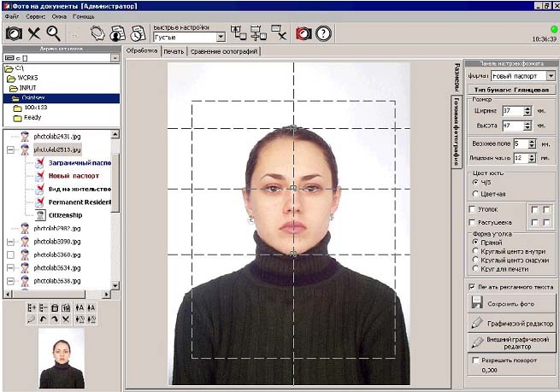Click the Внешний графический редактор button
This screenshot has height=392, width=560.
point(511,342)
